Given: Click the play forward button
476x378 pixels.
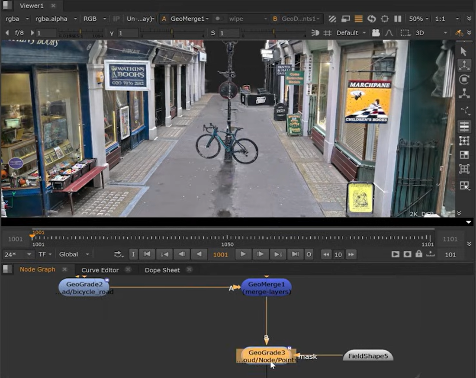Looking at the screenshot, I should [243, 254].
